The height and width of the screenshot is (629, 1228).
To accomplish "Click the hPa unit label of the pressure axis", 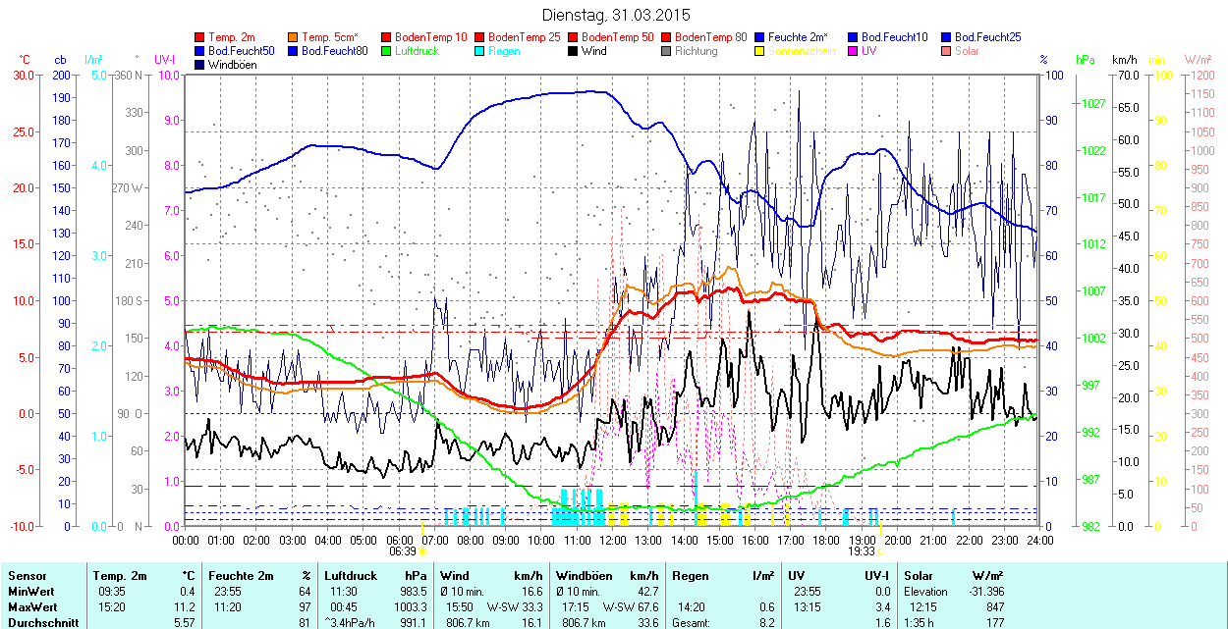I will pos(1085,60).
